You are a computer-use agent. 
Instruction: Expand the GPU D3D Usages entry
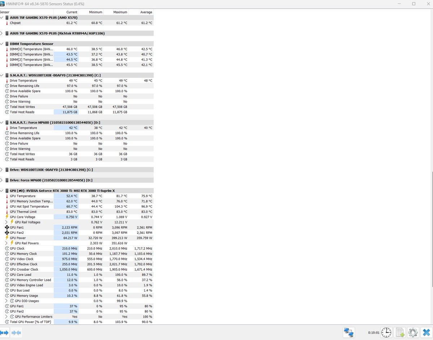[6, 301]
